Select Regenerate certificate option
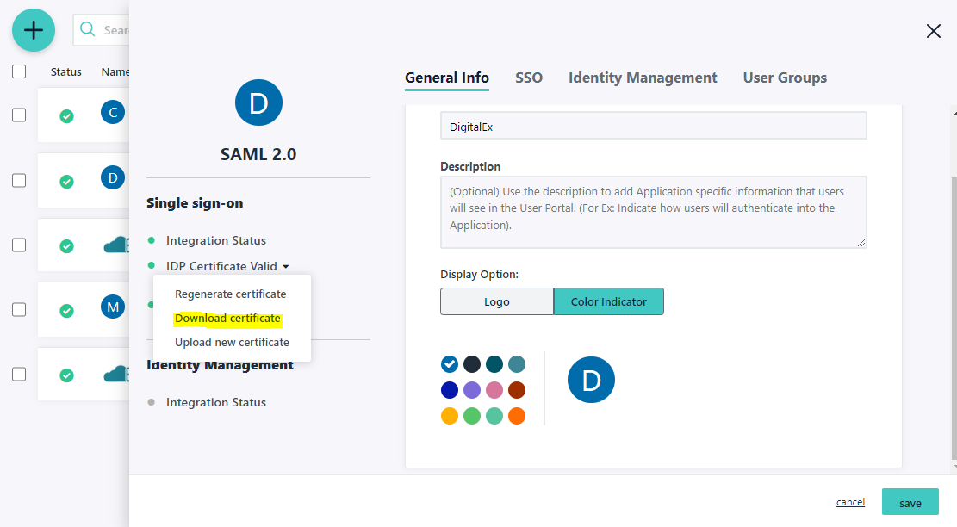The height and width of the screenshot is (527, 957). (x=230, y=294)
